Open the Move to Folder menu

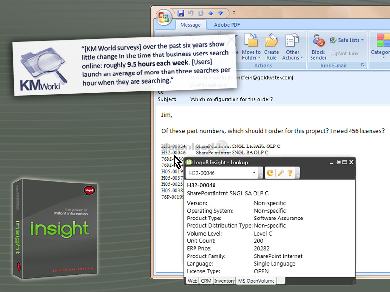[x=251, y=47]
